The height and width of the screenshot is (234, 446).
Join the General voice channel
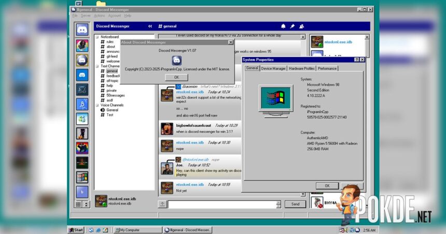[112, 110]
